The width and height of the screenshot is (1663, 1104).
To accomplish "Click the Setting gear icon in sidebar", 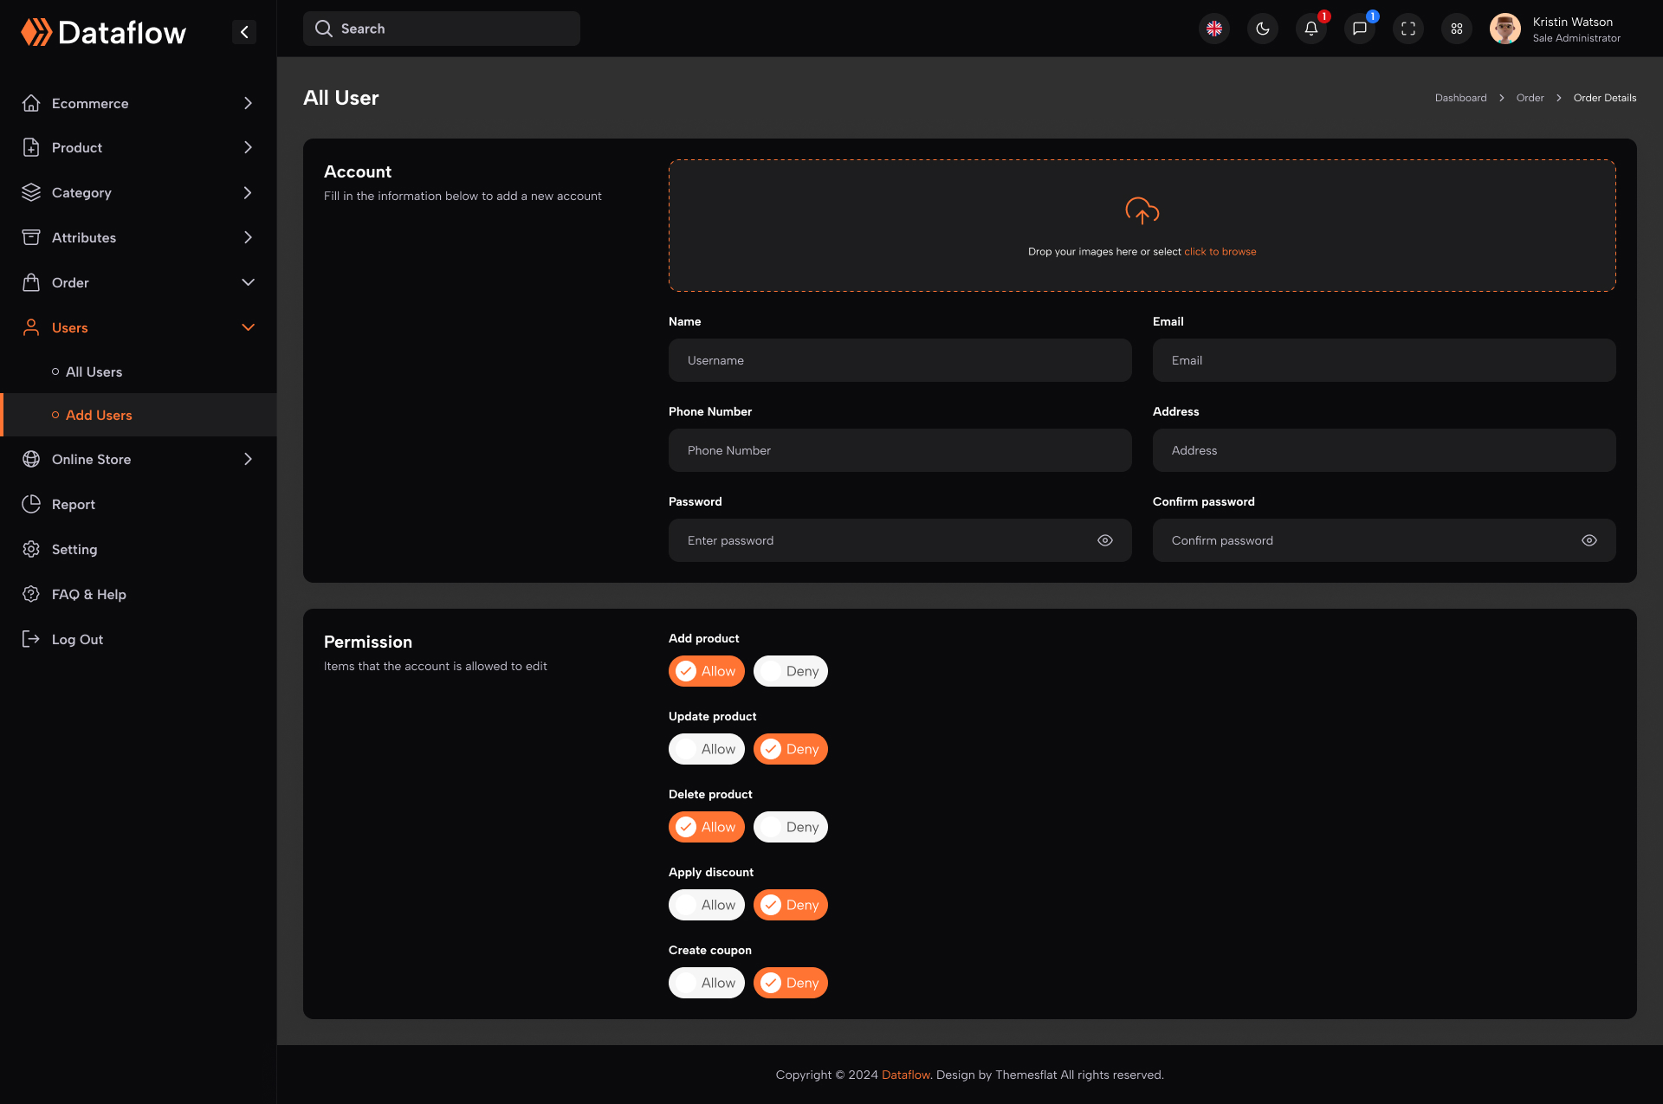I will (31, 549).
